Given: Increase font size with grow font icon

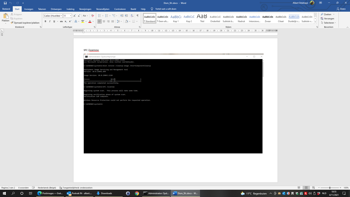Looking at the screenshot, I should [x=75, y=16].
